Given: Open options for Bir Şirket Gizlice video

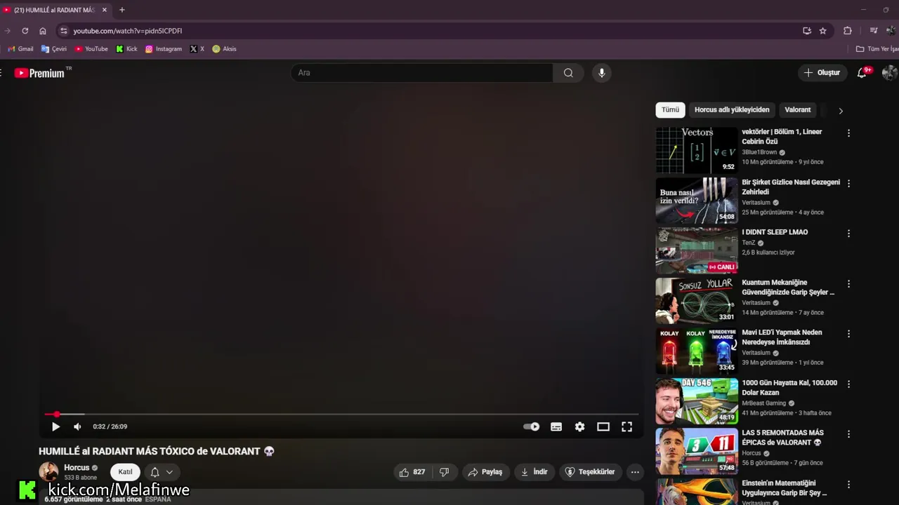Looking at the screenshot, I should (x=848, y=184).
